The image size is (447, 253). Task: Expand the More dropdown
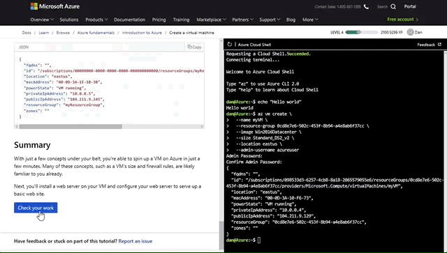coord(310,20)
